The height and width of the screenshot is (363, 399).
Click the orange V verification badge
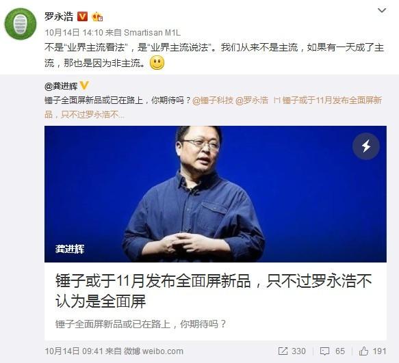click(82, 16)
